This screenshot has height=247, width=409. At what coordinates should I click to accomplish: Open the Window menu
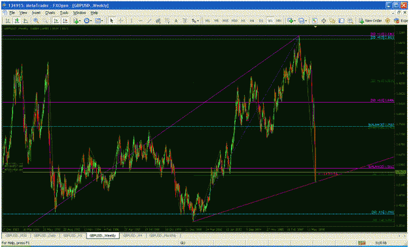79,12
